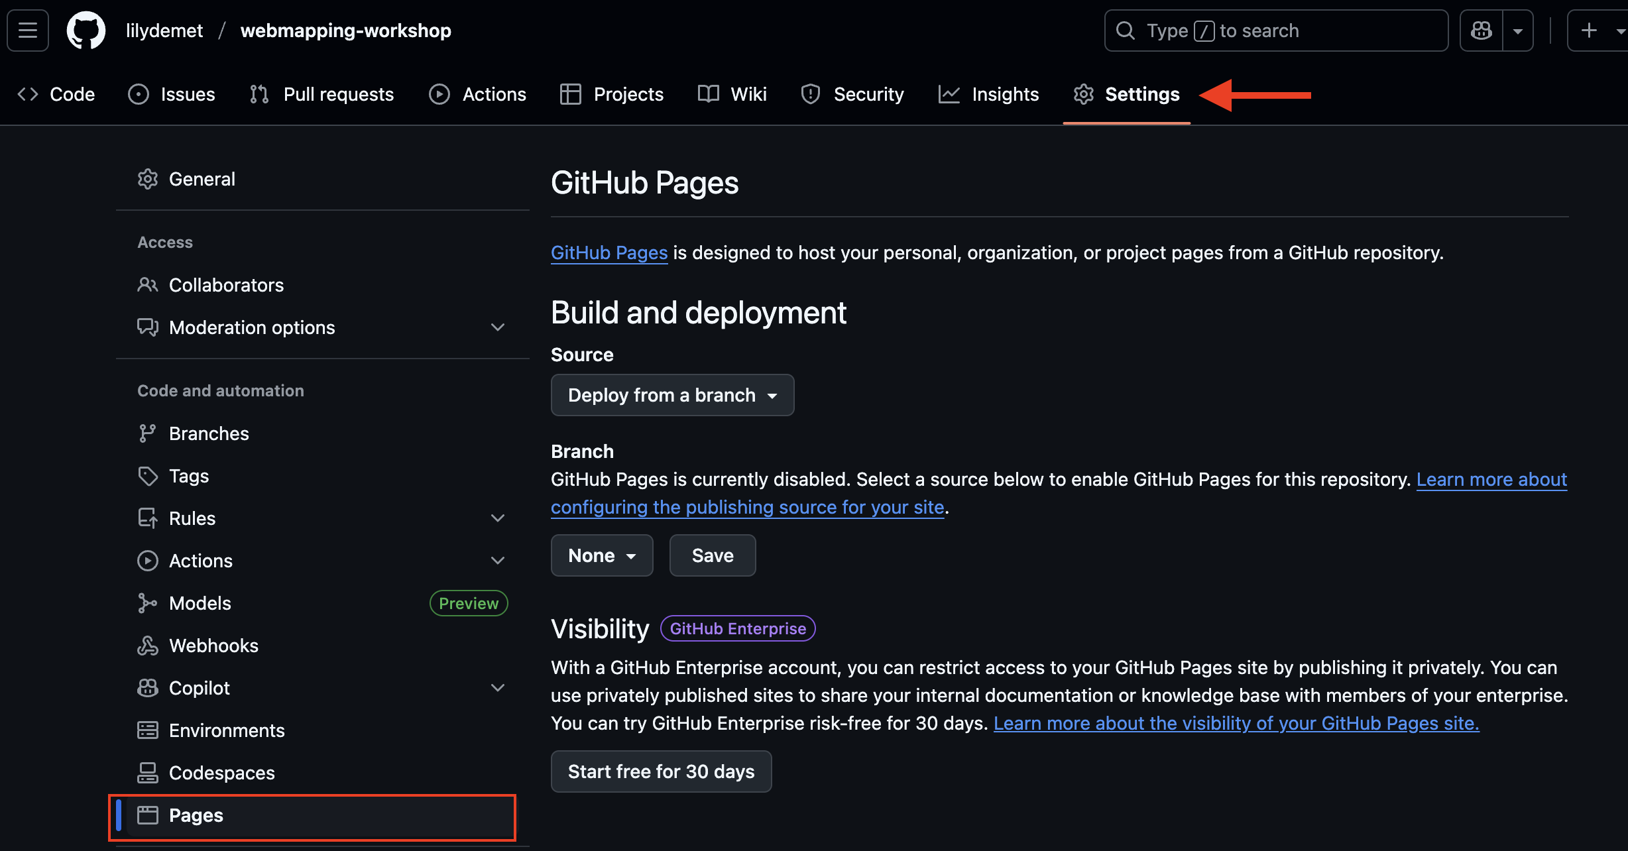This screenshot has height=851, width=1628.
Task: Click the Insights tab graph icon
Action: 949,94
